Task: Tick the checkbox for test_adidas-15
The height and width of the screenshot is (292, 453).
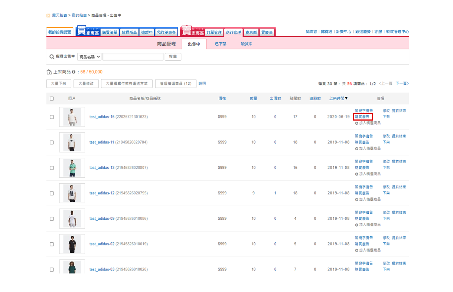Action: 52,117
